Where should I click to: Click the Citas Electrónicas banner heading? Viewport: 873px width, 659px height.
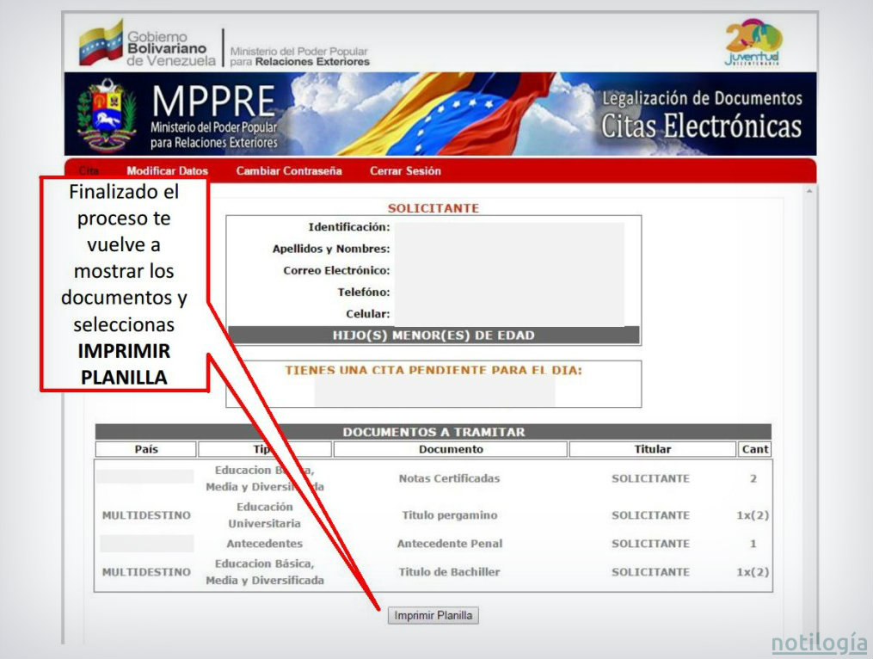[x=701, y=126]
